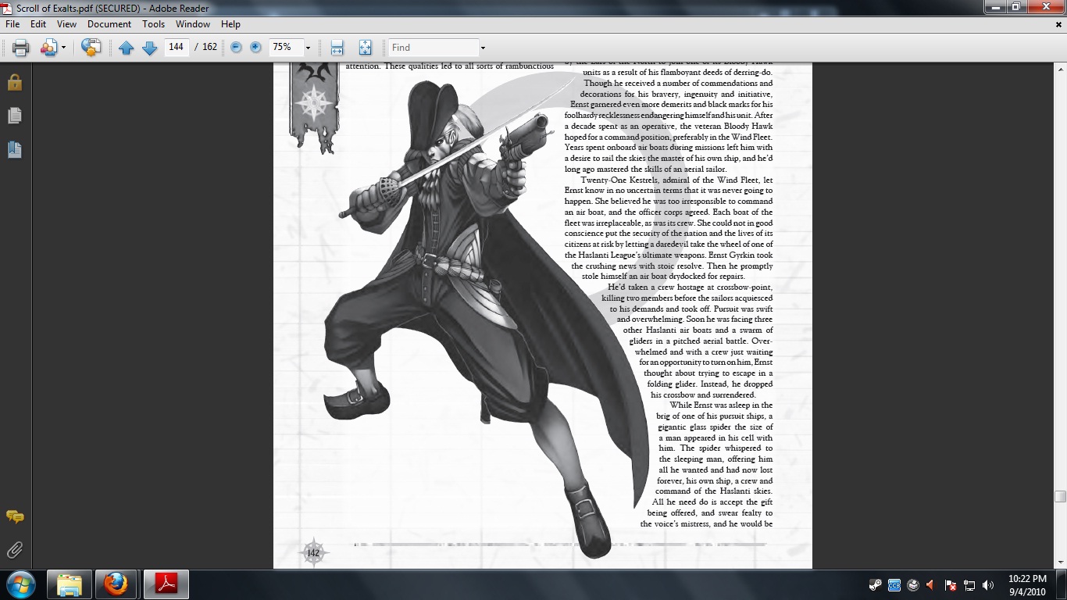The width and height of the screenshot is (1067, 600).
Task: Open the Window menu
Action: (193, 24)
